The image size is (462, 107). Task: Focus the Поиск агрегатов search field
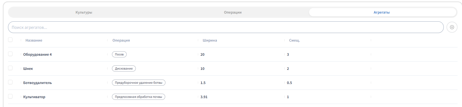pos(226,27)
